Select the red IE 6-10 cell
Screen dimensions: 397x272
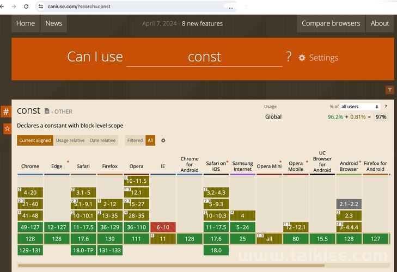(x=163, y=227)
